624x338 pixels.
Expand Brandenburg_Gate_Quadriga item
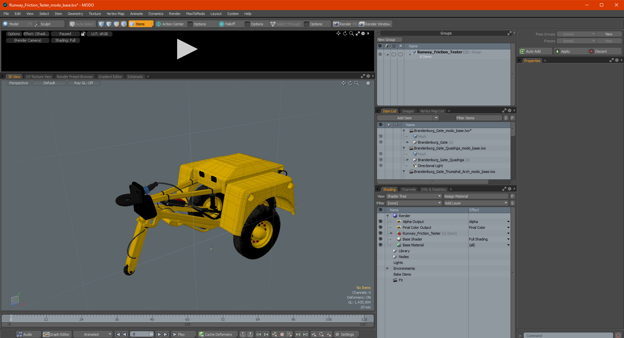tap(408, 160)
